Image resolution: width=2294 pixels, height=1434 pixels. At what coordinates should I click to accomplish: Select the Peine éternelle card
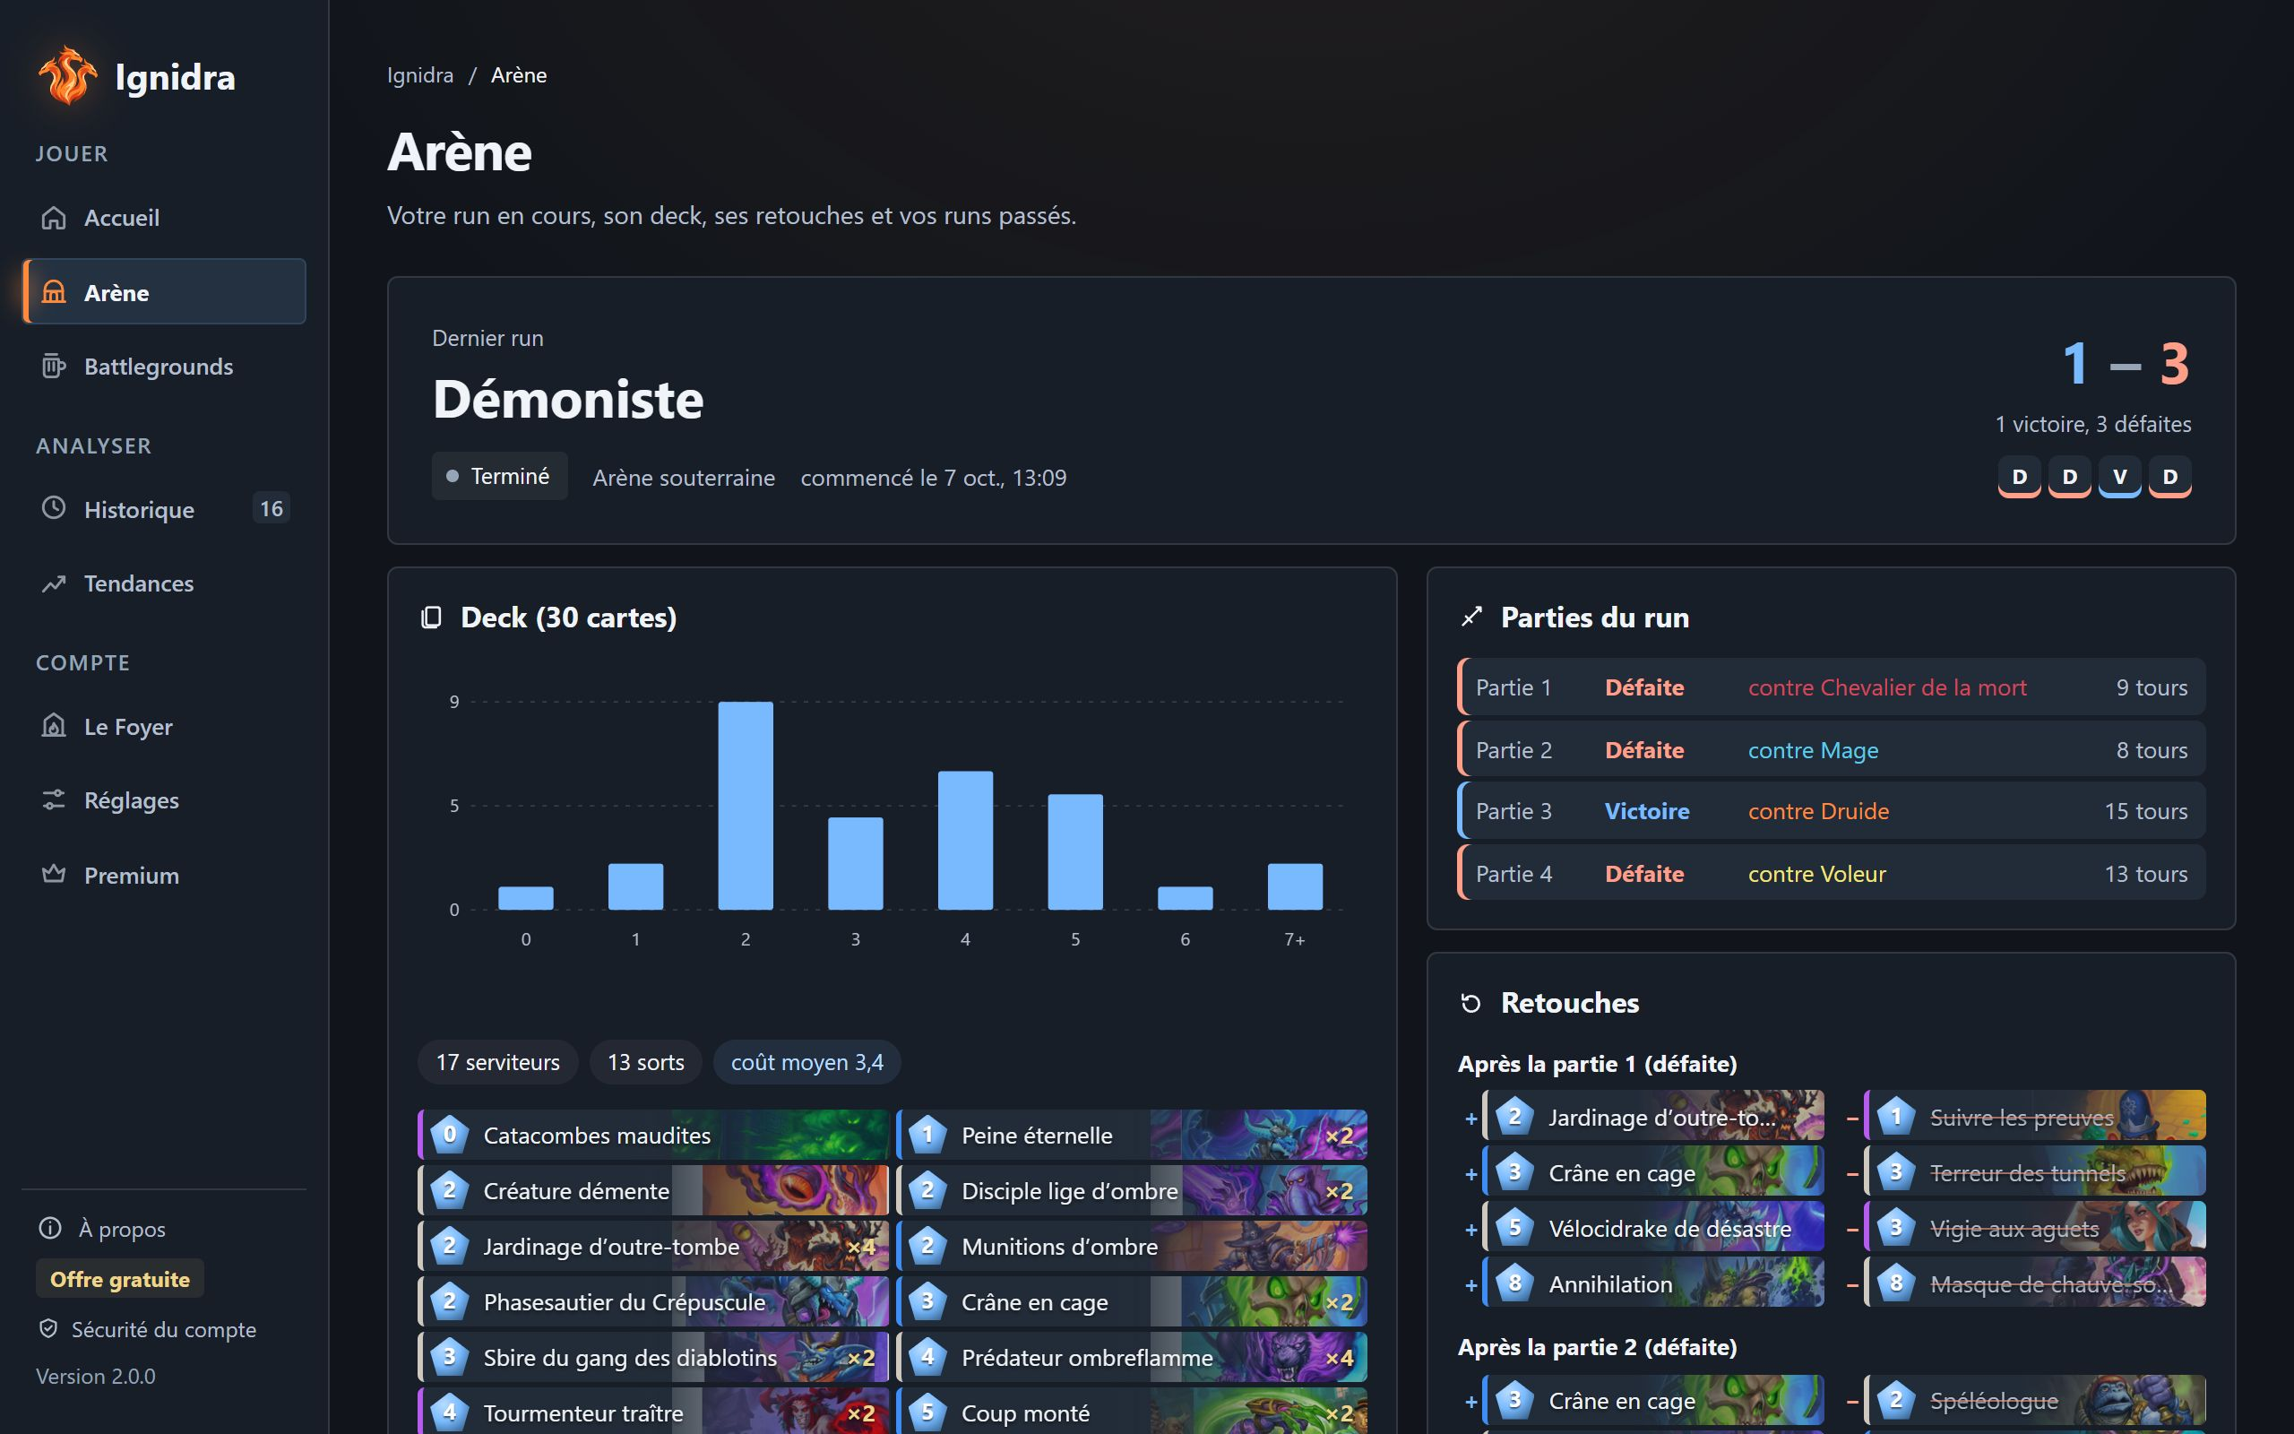click(x=1132, y=1135)
